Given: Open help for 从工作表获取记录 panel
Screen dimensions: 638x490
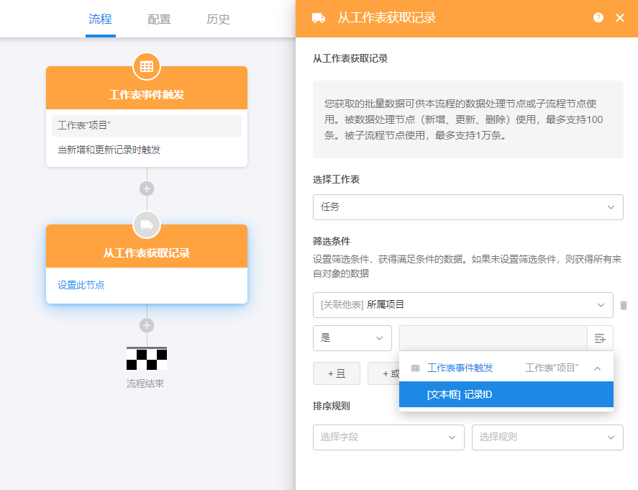Looking at the screenshot, I should [x=598, y=18].
